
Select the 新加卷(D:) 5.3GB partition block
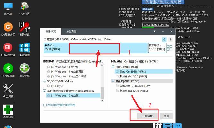tap(157, 48)
